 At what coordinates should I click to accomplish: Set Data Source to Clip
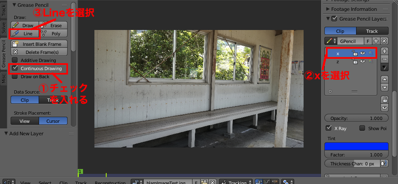[25, 100]
